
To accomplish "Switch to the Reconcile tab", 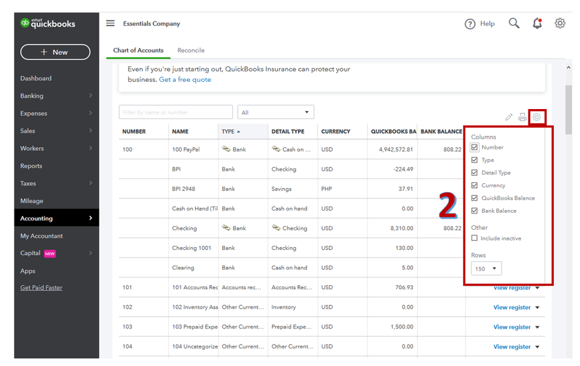I will pyautogui.click(x=191, y=50).
